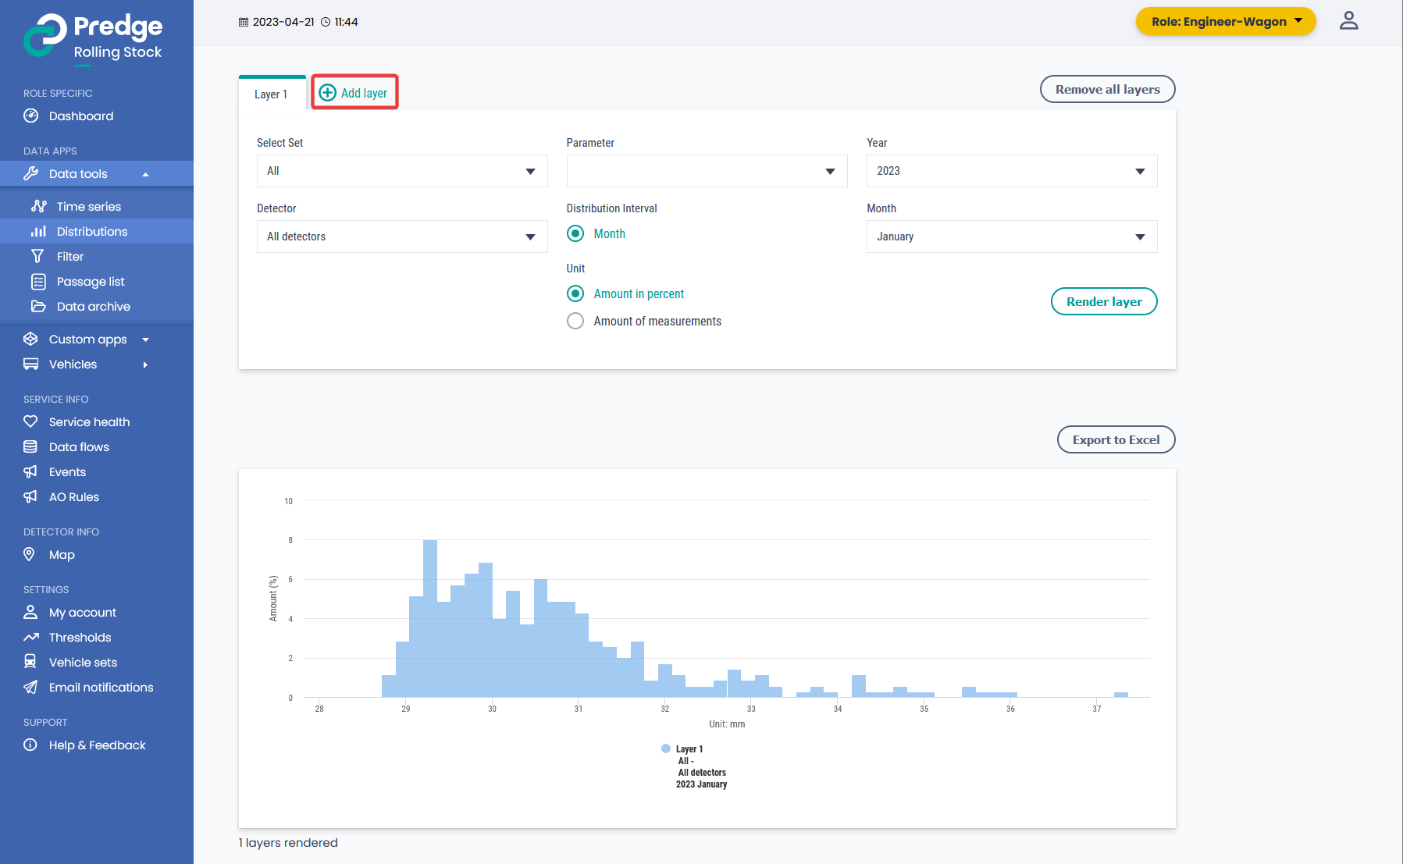Open Distributions in the sidebar menu
This screenshot has height=864, width=1403.
point(91,232)
